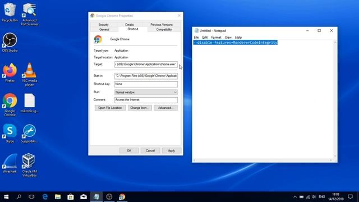Viewport: 359px width, 202px height.
Task: Select the Firefox desktop icon
Action: 10,72
